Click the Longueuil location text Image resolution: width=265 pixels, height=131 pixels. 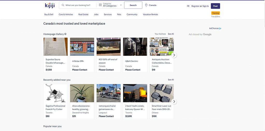click(x=103, y=113)
